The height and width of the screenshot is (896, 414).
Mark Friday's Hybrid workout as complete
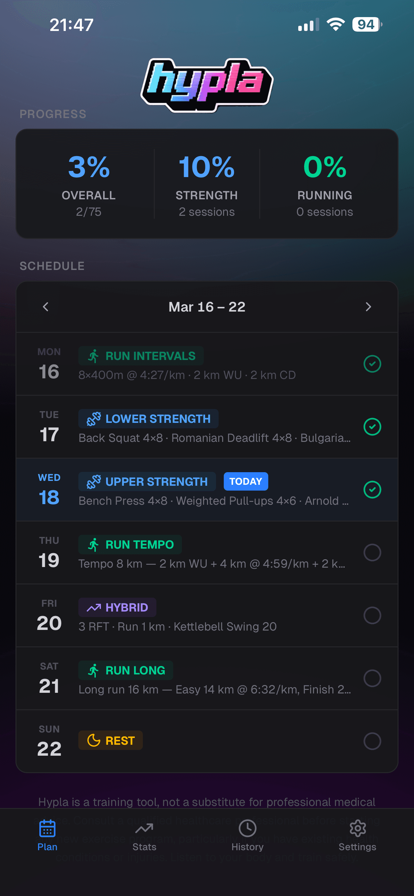(372, 616)
